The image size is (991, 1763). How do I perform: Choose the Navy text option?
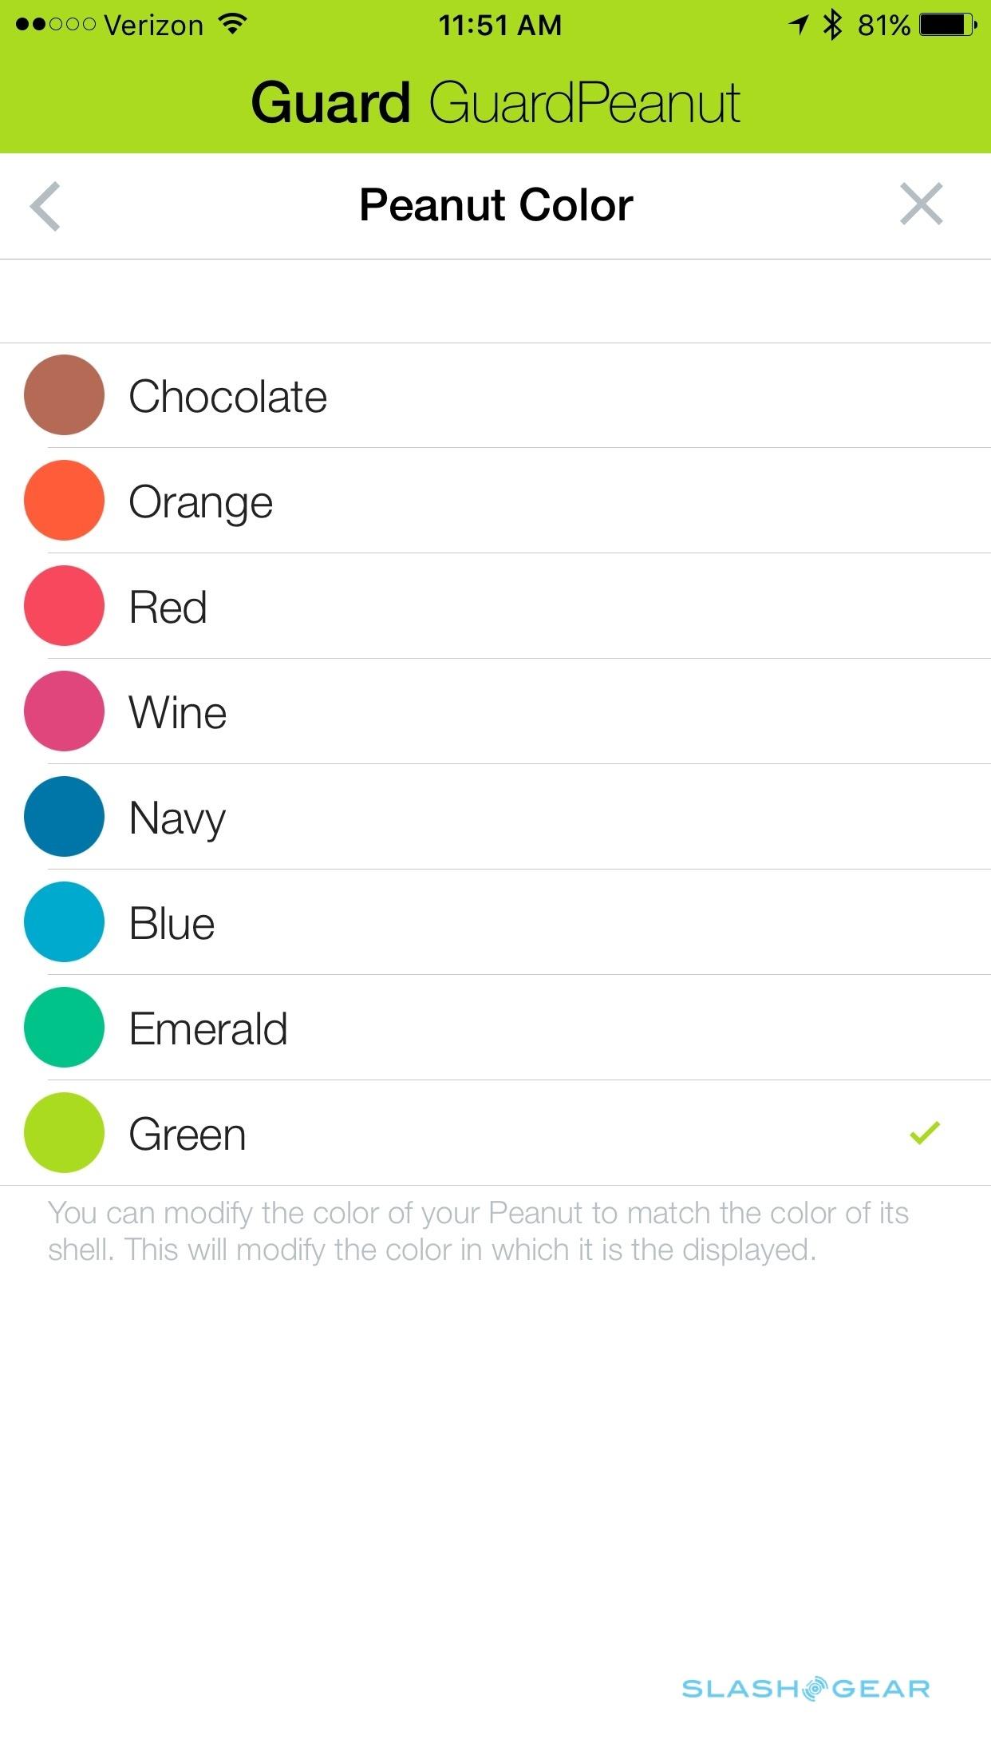(177, 818)
